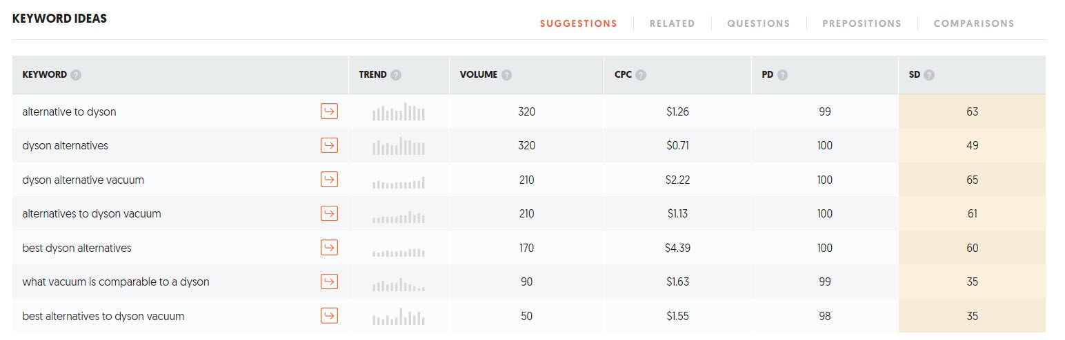
Task: Click help icon next to VOLUME header
Action: (x=507, y=75)
